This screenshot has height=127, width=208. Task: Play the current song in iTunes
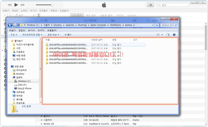(x=16, y=5)
